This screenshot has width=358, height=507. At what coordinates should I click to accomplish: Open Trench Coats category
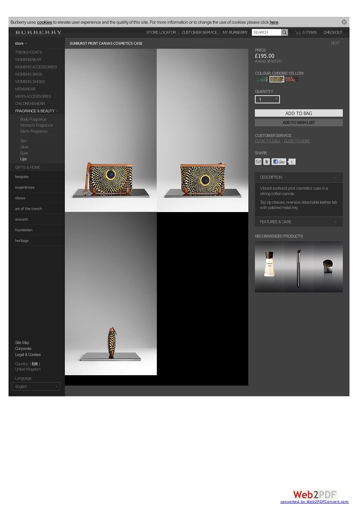tap(28, 52)
